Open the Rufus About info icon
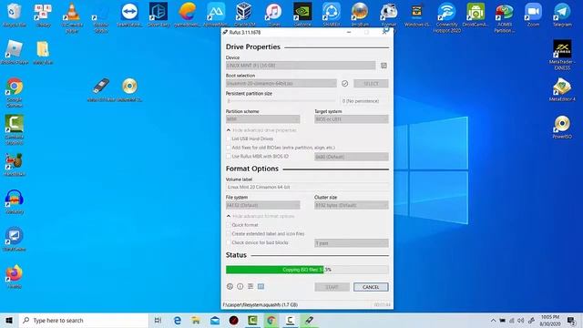583x328 pixels. tap(240, 286)
